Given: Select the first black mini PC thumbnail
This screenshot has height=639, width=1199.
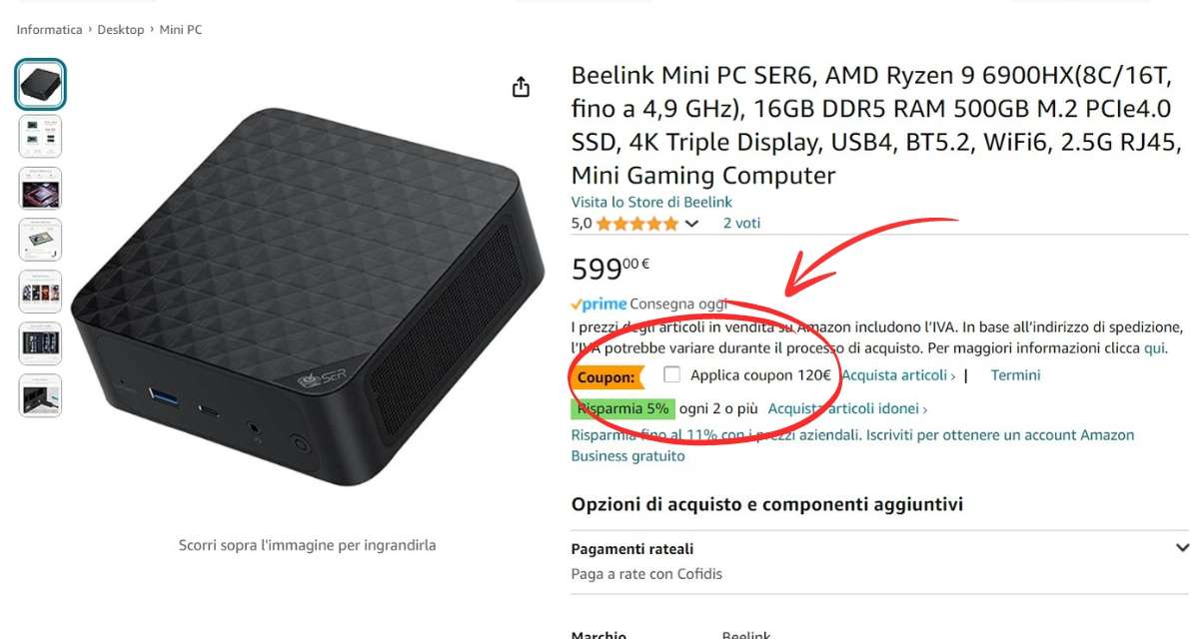Looking at the screenshot, I should coord(41,85).
